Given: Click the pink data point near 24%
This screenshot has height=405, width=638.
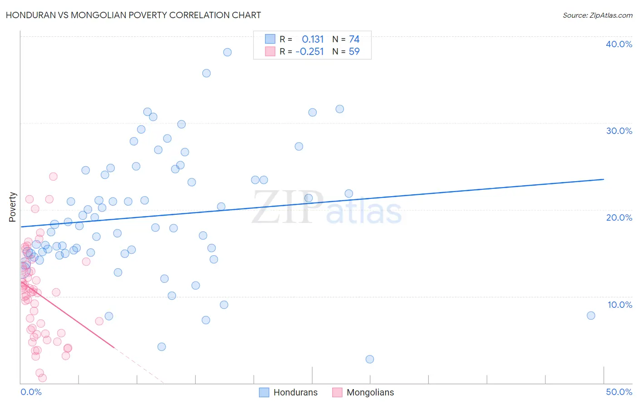Looking at the screenshot, I should click(x=53, y=177).
